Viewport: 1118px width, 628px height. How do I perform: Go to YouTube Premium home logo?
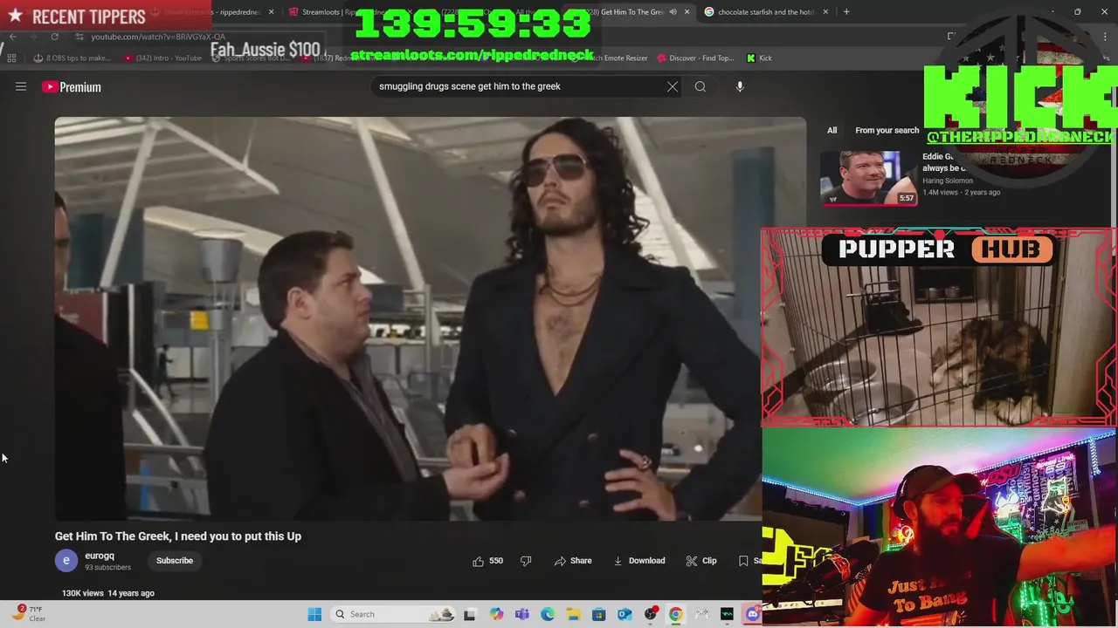coord(72,86)
